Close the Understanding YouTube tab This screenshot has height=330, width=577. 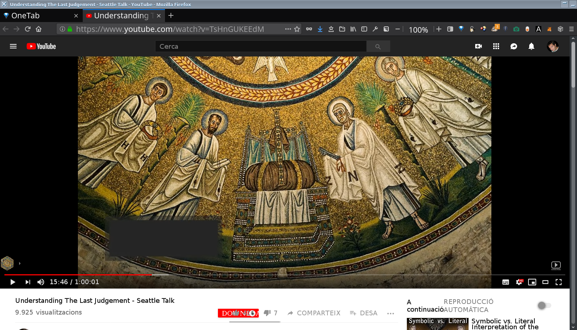[159, 16]
